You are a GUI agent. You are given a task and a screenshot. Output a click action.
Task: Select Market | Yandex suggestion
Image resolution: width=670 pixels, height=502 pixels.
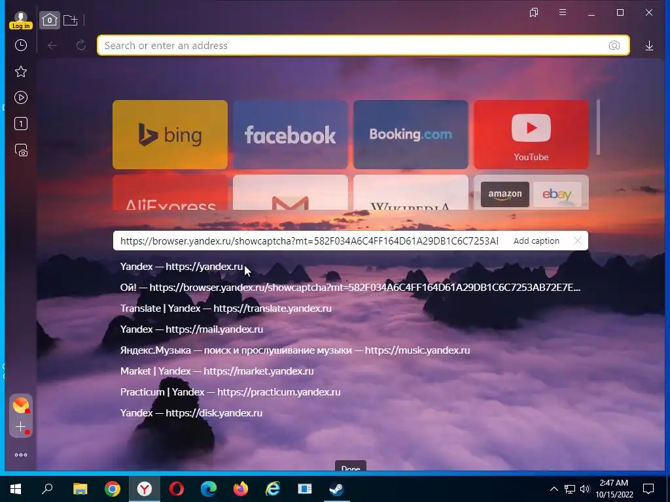tap(217, 371)
